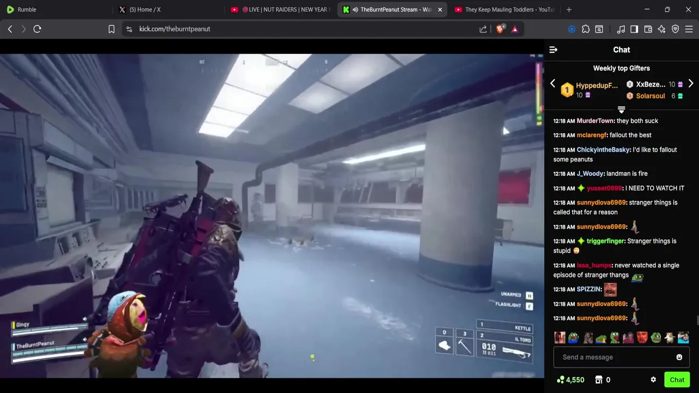The height and width of the screenshot is (393, 699).
Task: Focus the Send a message field
Action: [x=621, y=358]
